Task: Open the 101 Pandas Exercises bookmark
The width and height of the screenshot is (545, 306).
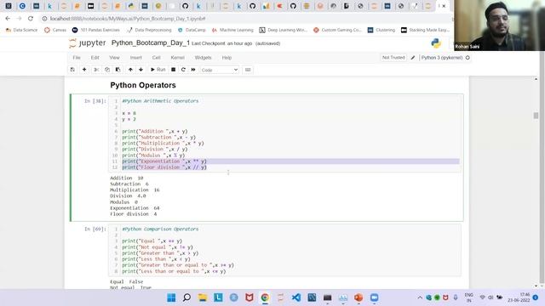Action: pyautogui.click(x=96, y=31)
